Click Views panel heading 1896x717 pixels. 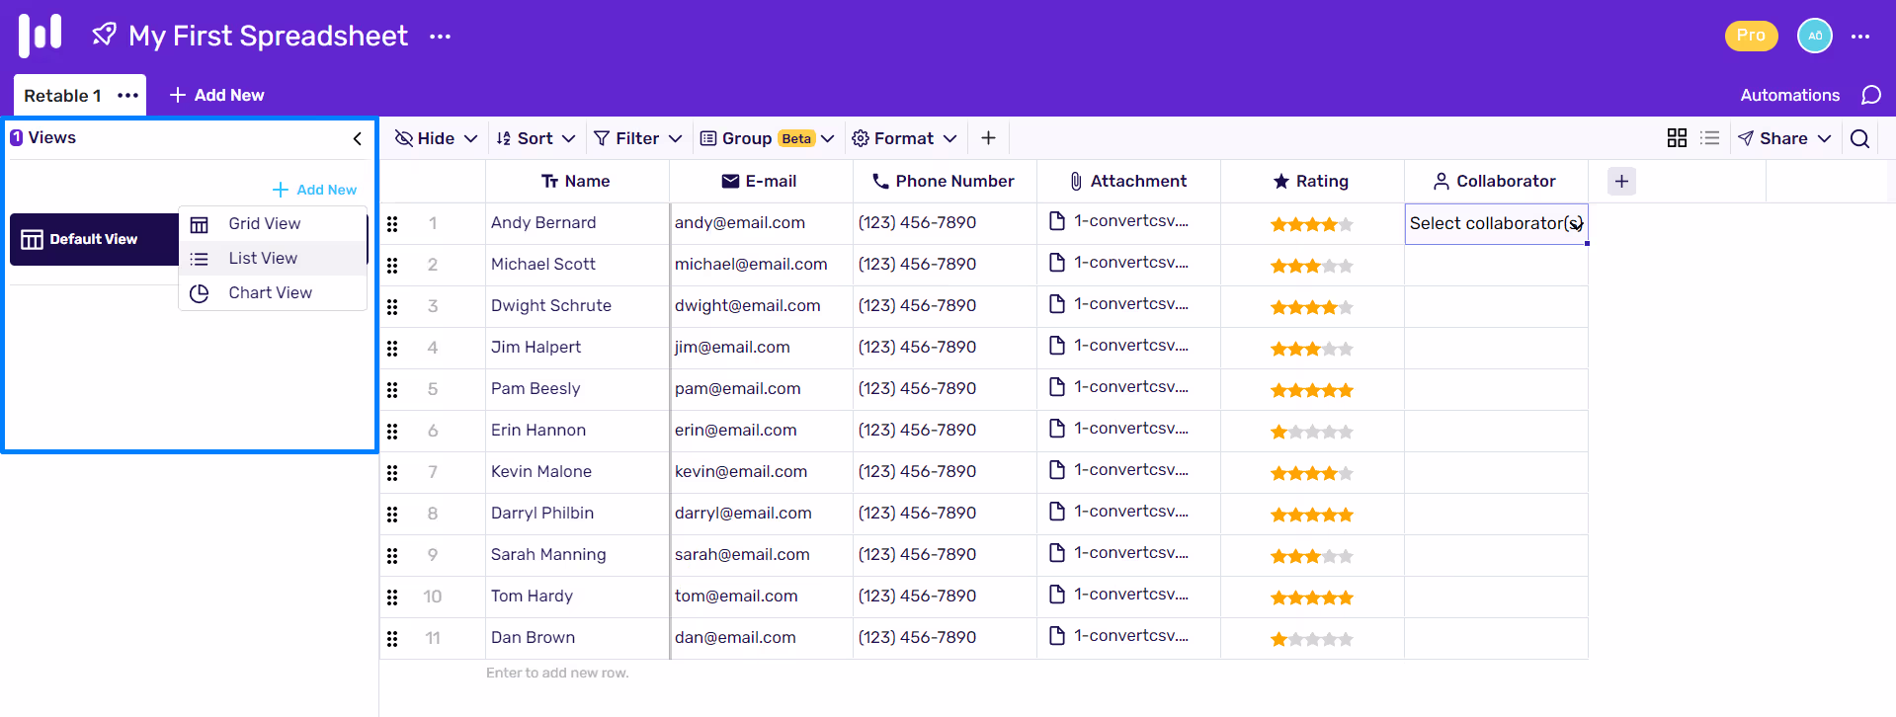(51, 138)
